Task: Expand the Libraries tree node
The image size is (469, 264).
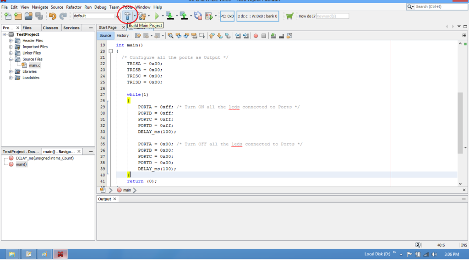Action: [11, 71]
